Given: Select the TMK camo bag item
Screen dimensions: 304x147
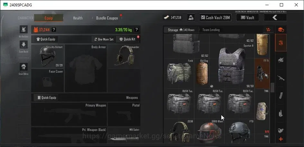Looking at the screenshot, I should tap(262, 111).
